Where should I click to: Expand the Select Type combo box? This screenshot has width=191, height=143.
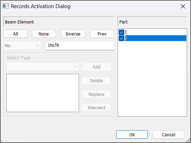(x=42, y=66)
